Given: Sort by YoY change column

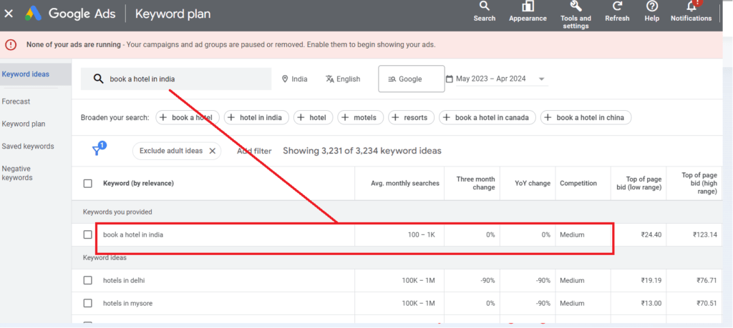Looking at the screenshot, I should (533, 184).
